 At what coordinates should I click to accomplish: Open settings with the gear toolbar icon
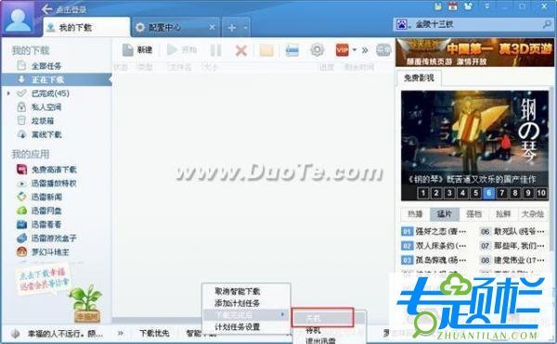(317, 50)
